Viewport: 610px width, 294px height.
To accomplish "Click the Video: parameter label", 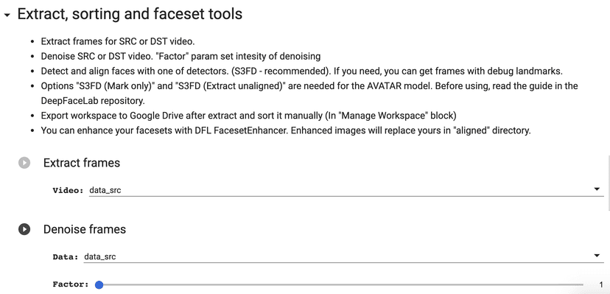I will (x=69, y=191).
